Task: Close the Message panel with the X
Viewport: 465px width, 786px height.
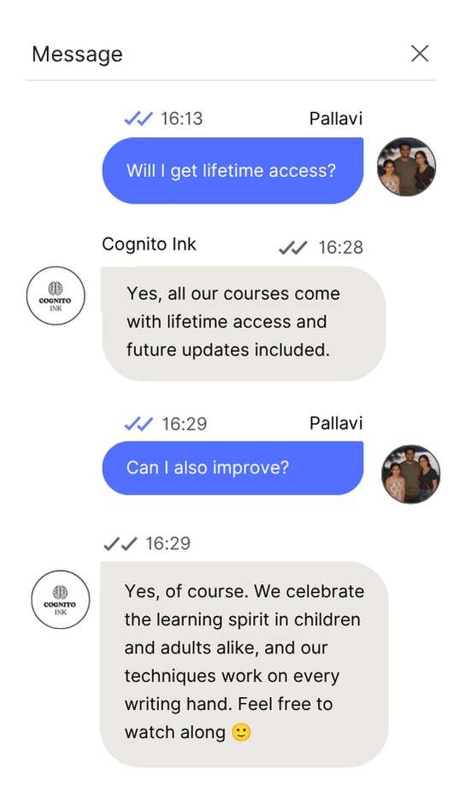Action: (420, 53)
